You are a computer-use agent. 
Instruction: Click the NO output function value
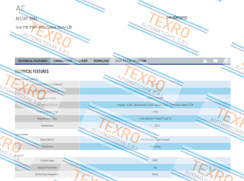[x=155, y=167]
